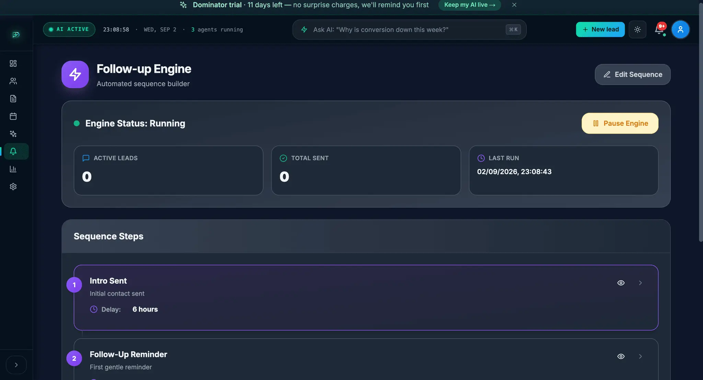Click the AI ACTIVE status pill
This screenshot has width=703, height=380.
(x=69, y=30)
